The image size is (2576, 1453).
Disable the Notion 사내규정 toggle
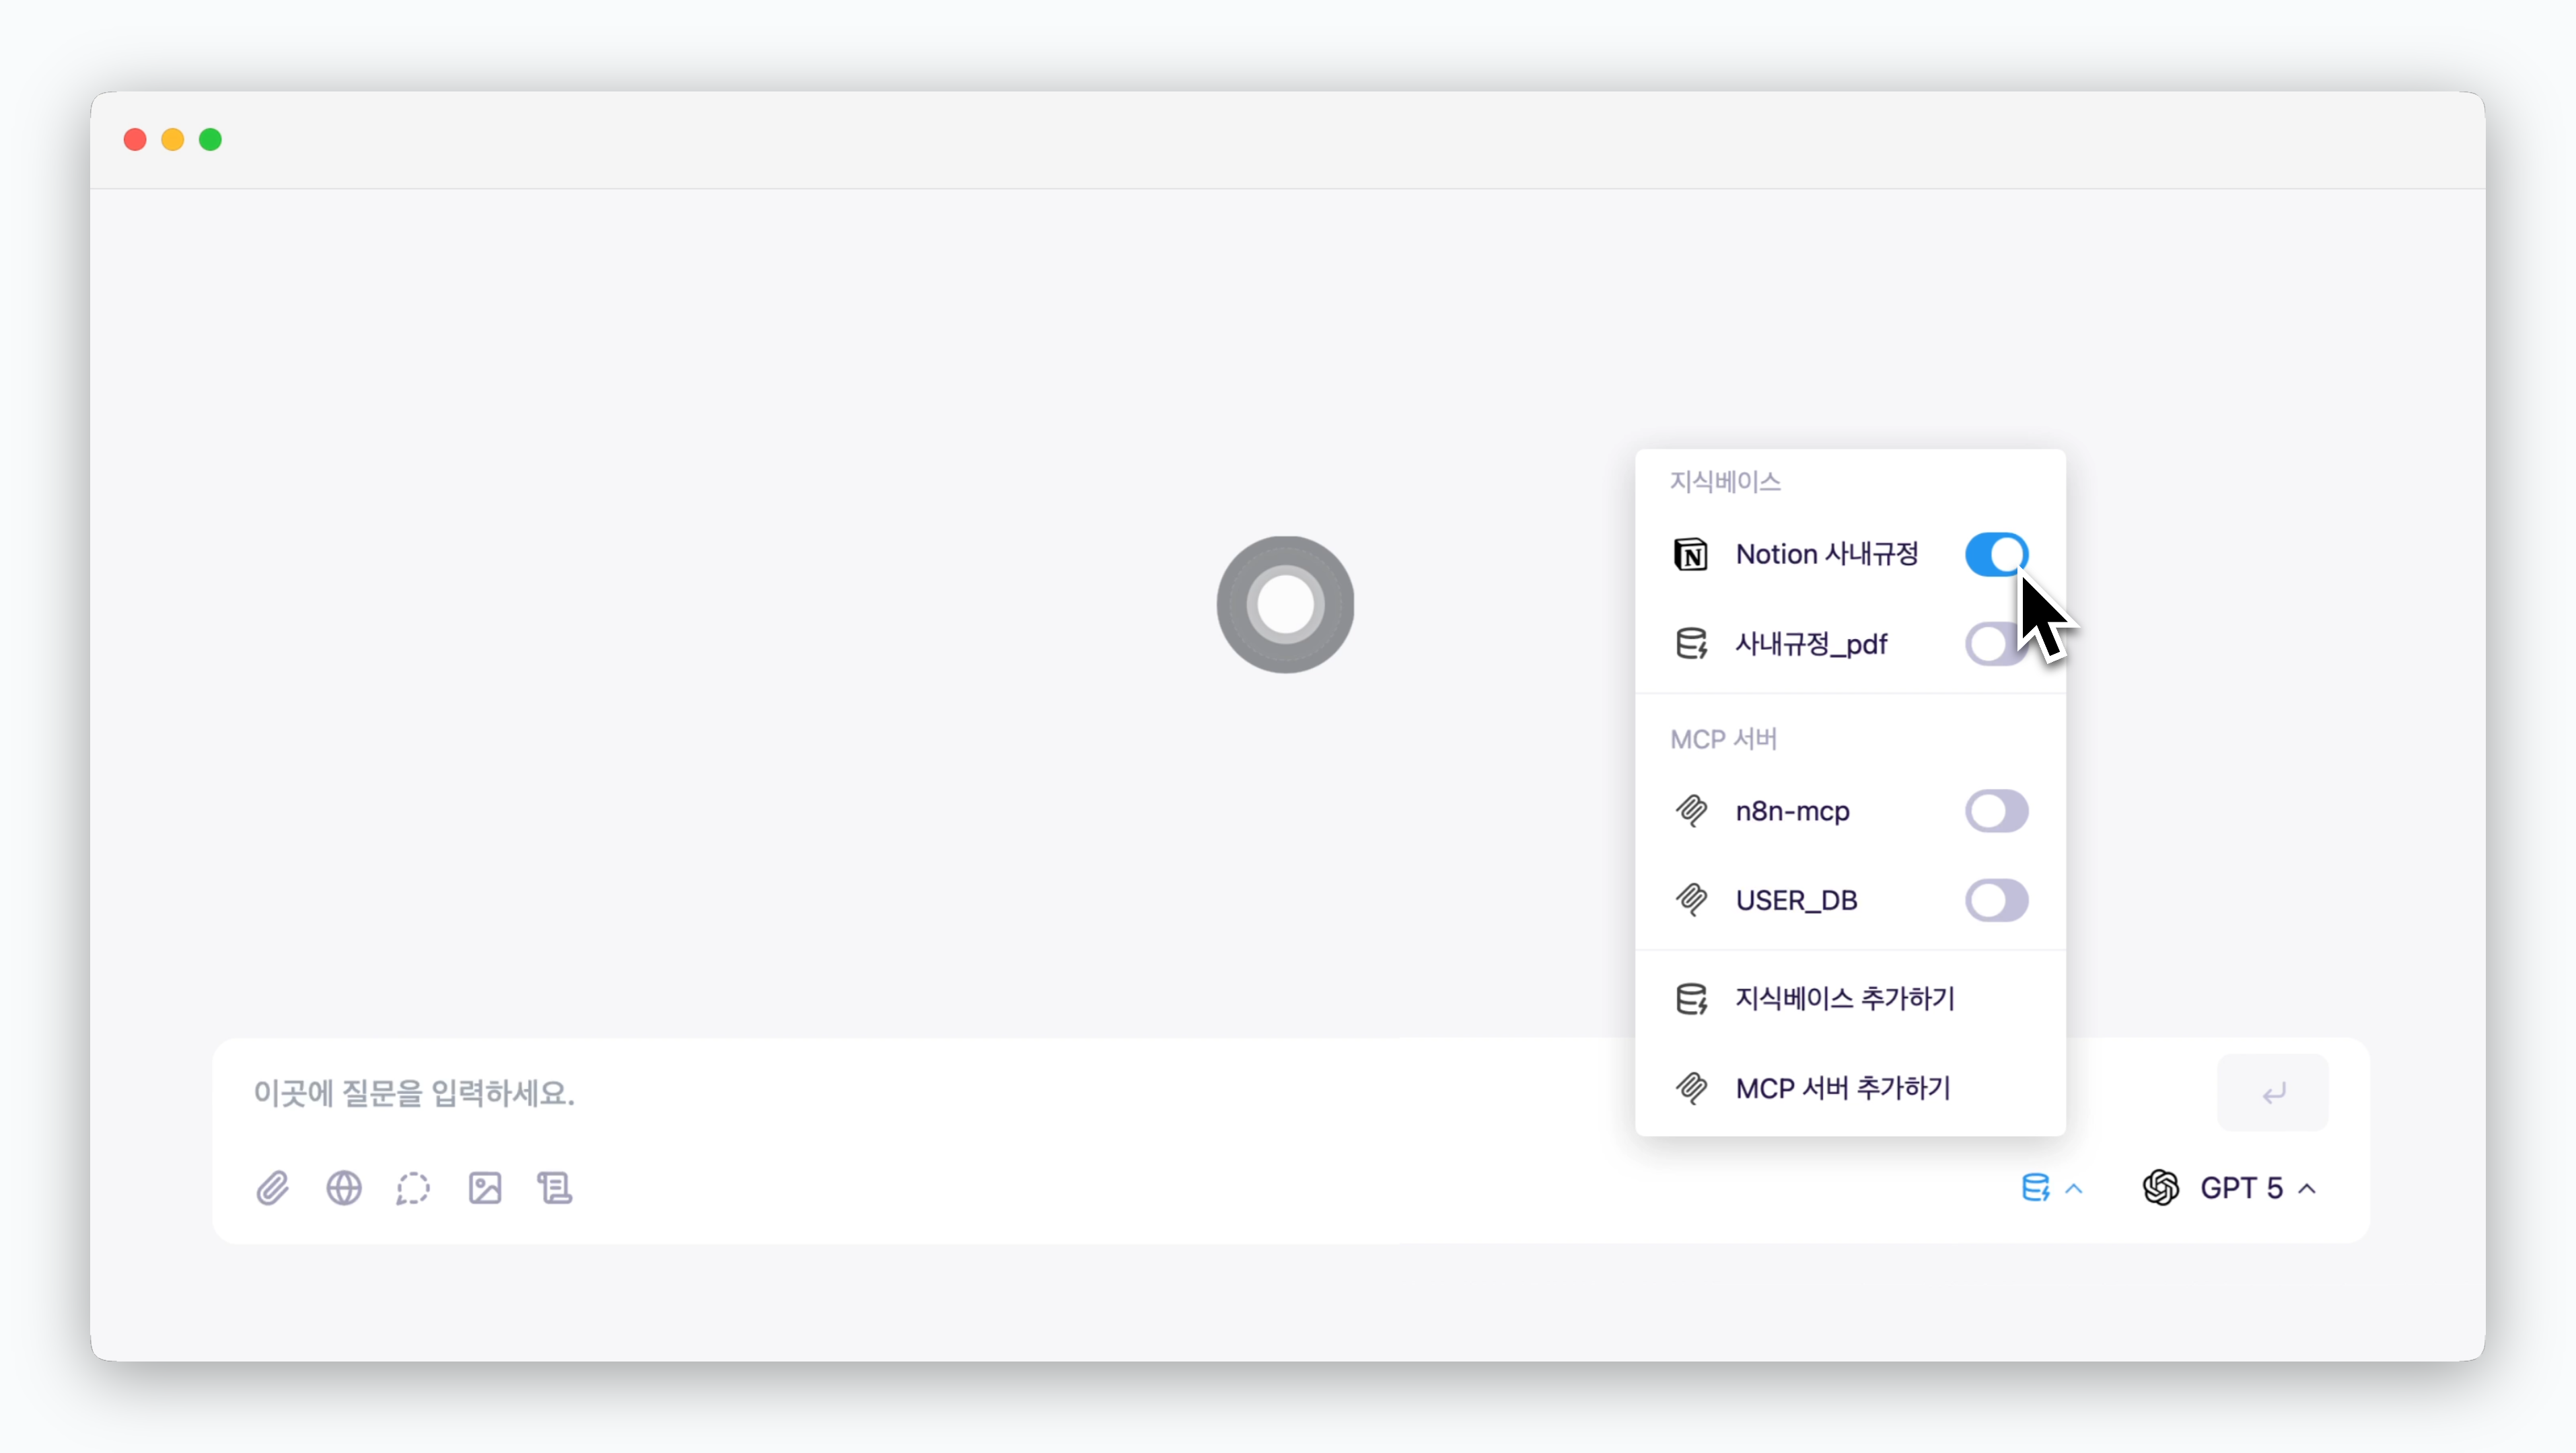coord(1996,554)
